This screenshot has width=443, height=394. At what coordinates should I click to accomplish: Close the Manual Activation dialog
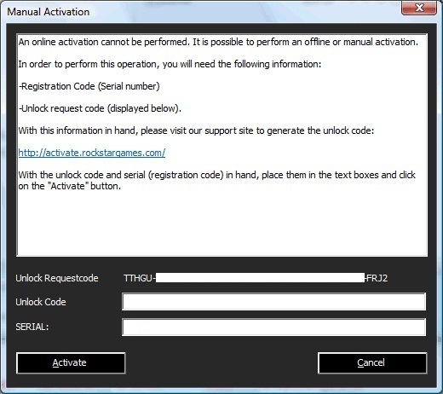419,8
